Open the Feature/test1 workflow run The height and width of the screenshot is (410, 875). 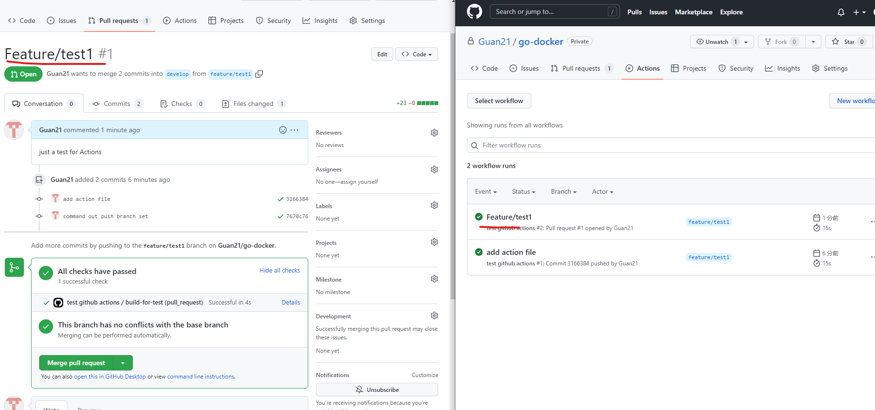point(509,217)
